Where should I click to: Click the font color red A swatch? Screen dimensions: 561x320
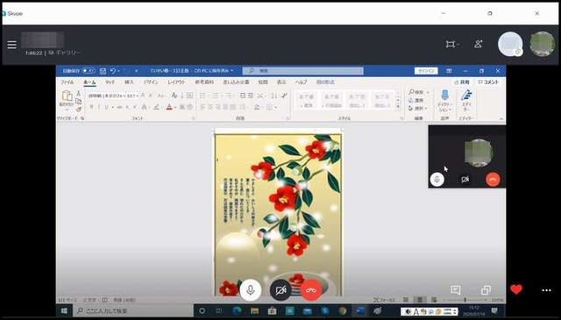(x=169, y=107)
